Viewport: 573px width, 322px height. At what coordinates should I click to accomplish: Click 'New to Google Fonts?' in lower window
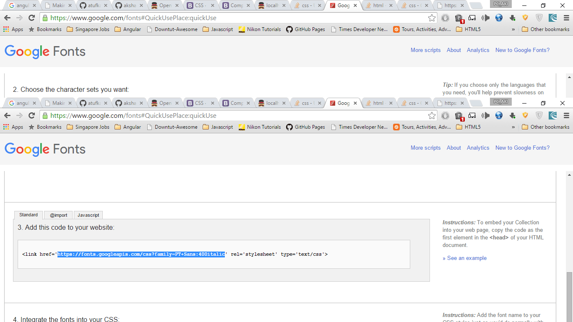pyautogui.click(x=522, y=148)
